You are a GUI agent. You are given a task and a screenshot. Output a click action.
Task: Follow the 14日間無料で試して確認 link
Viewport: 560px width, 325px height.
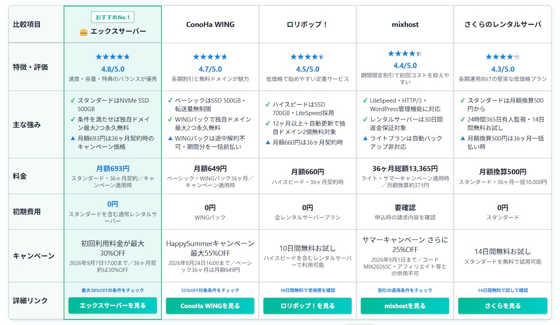coord(503,290)
